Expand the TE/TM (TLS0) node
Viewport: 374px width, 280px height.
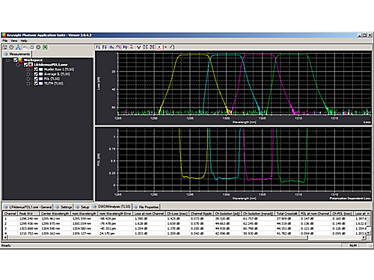click(x=28, y=84)
